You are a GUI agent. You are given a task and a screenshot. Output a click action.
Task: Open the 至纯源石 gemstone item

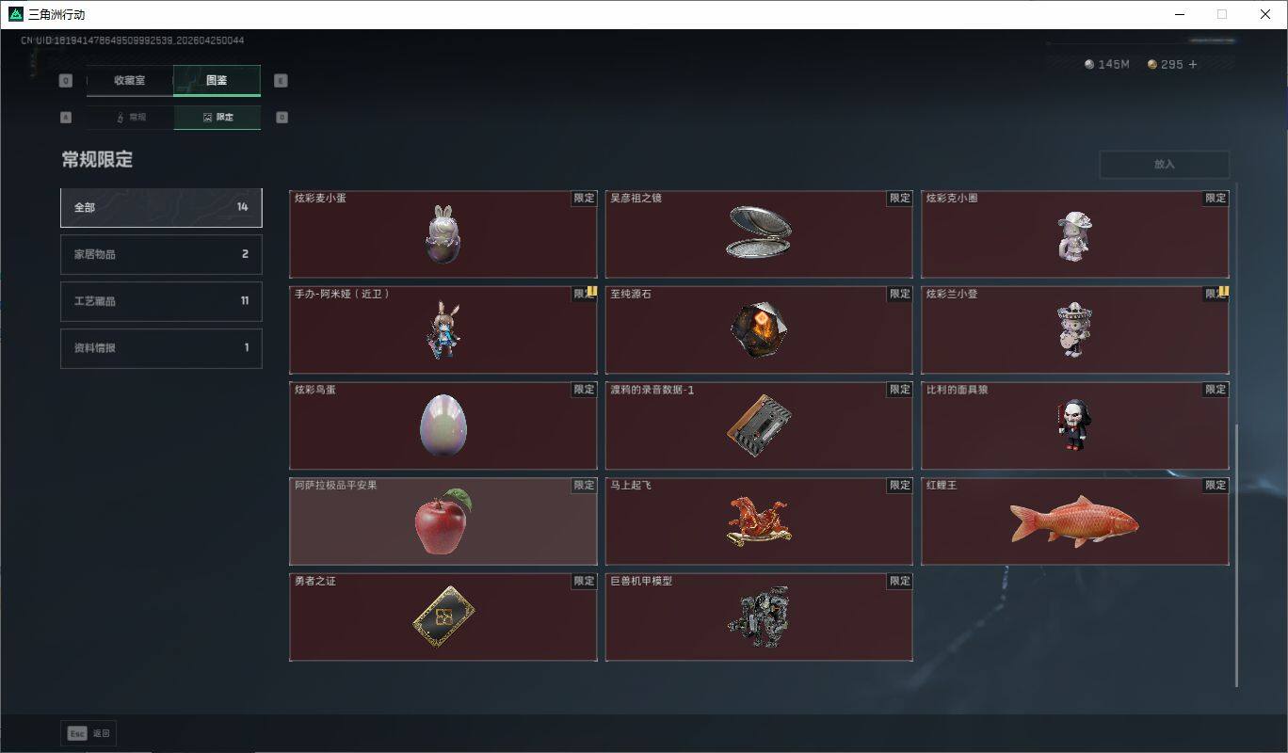759,330
